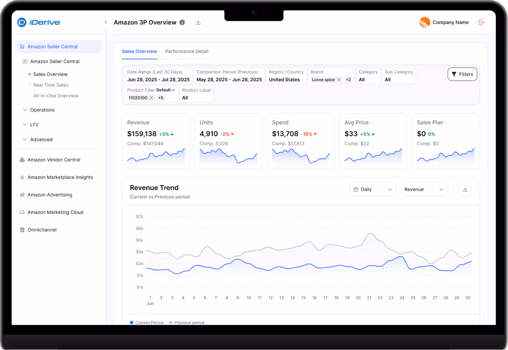This screenshot has width=508, height=350.
Task: Click the logout icon in the top right
Action: [481, 22]
